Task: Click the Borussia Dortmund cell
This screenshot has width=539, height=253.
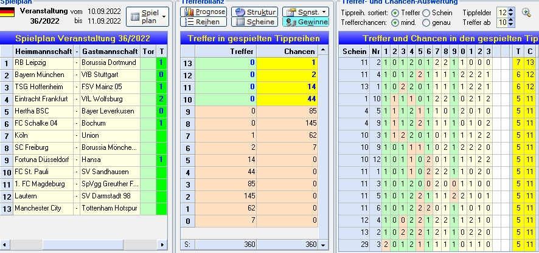Action: coord(110,62)
